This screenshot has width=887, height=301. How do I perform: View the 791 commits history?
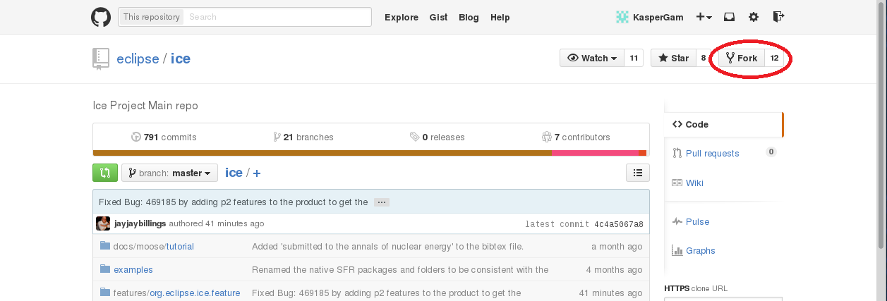coord(164,137)
